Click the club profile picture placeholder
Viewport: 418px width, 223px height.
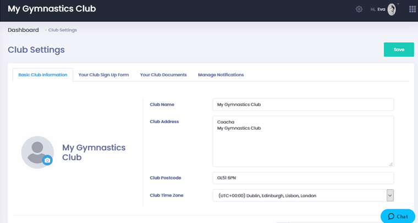(36, 151)
